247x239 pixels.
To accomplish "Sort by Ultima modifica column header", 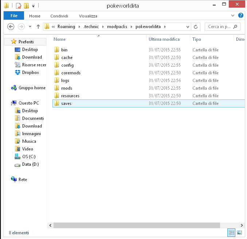I will 164,39.
